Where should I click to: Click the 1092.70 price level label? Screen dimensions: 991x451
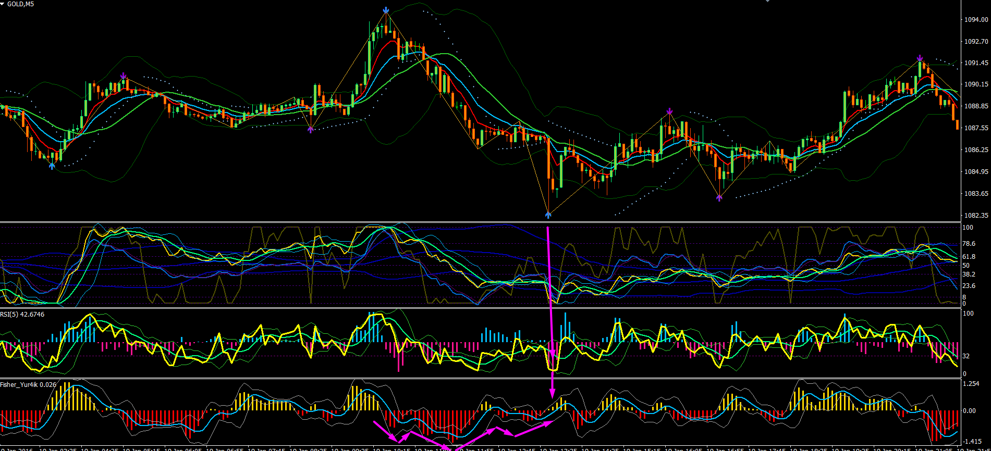click(976, 42)
